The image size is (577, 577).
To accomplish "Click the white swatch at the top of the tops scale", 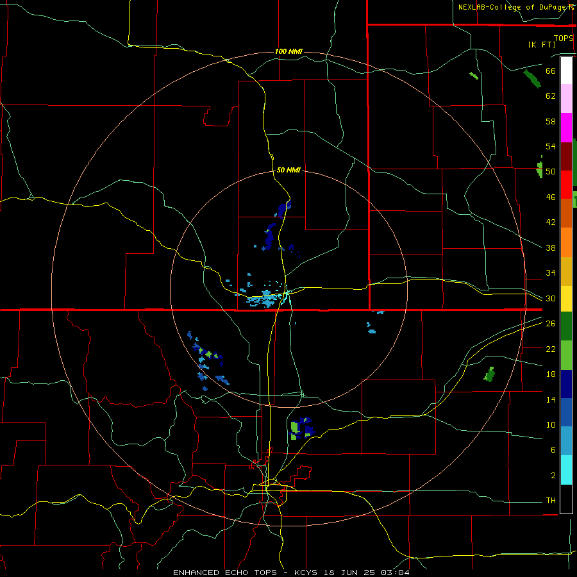I will coord(566,71).
